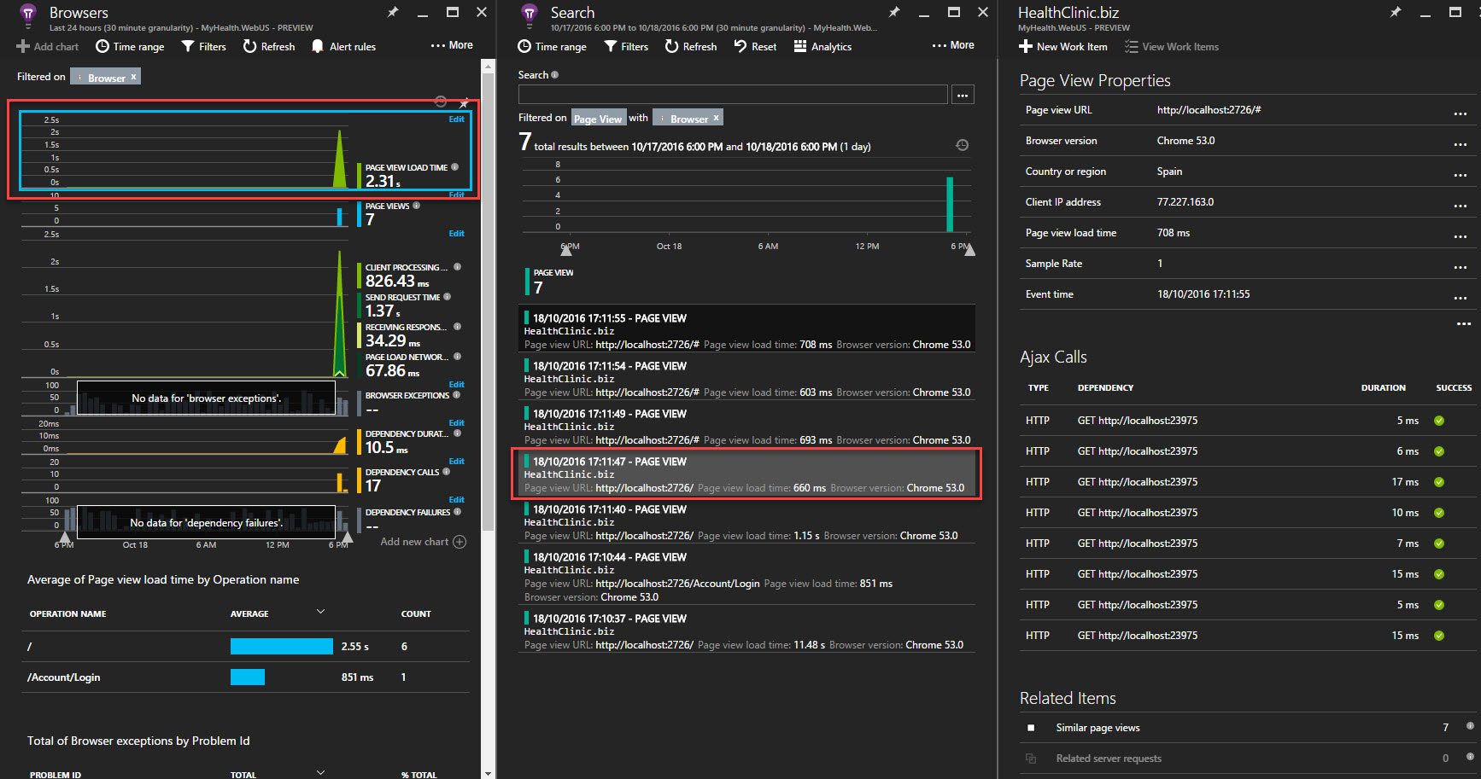
Task: Open Time range in Search blade
Action: click(552, 47)
